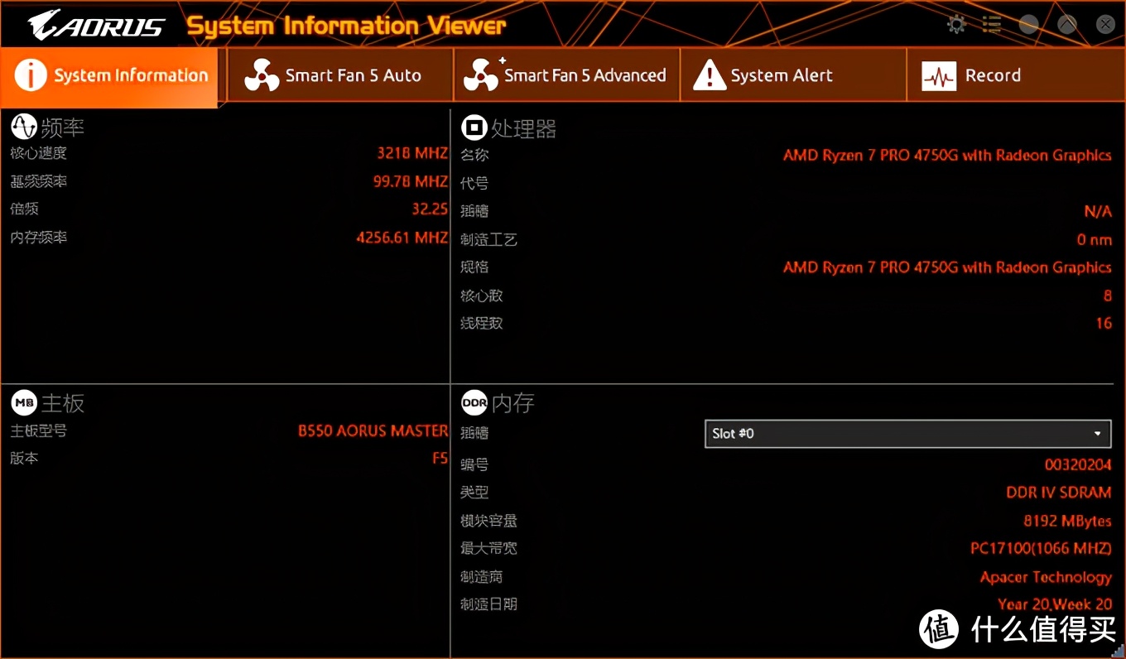Viewport: 1126px width, 659px height.
Task: Click the BIOS version value F5
Action: point(440,458)
